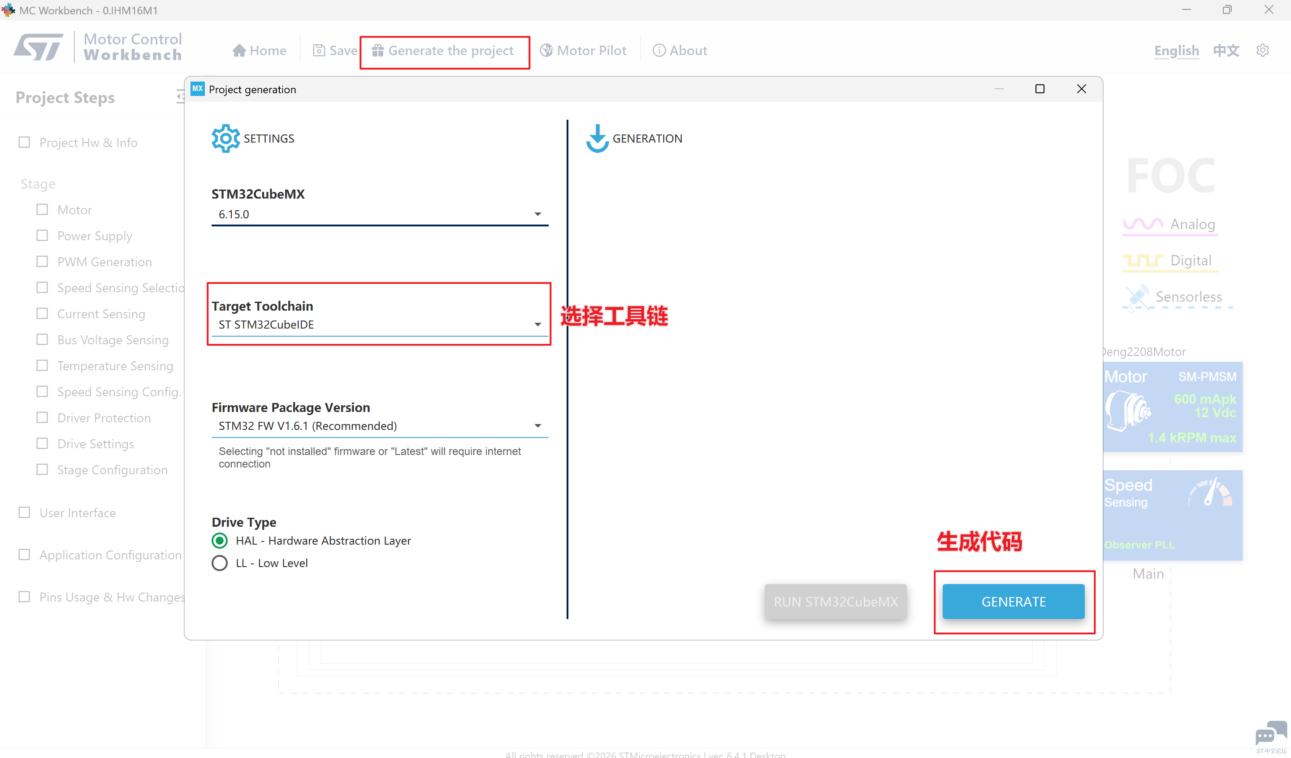Screen dimensions: 1291x758
Task: Click Save in the top menu
Action: (335, 50)
